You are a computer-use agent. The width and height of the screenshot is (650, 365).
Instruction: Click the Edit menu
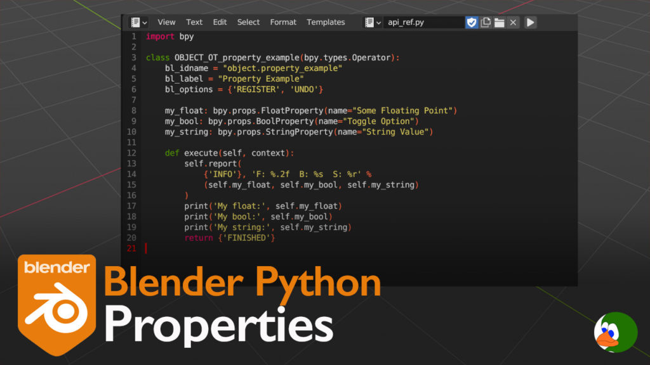220,22
